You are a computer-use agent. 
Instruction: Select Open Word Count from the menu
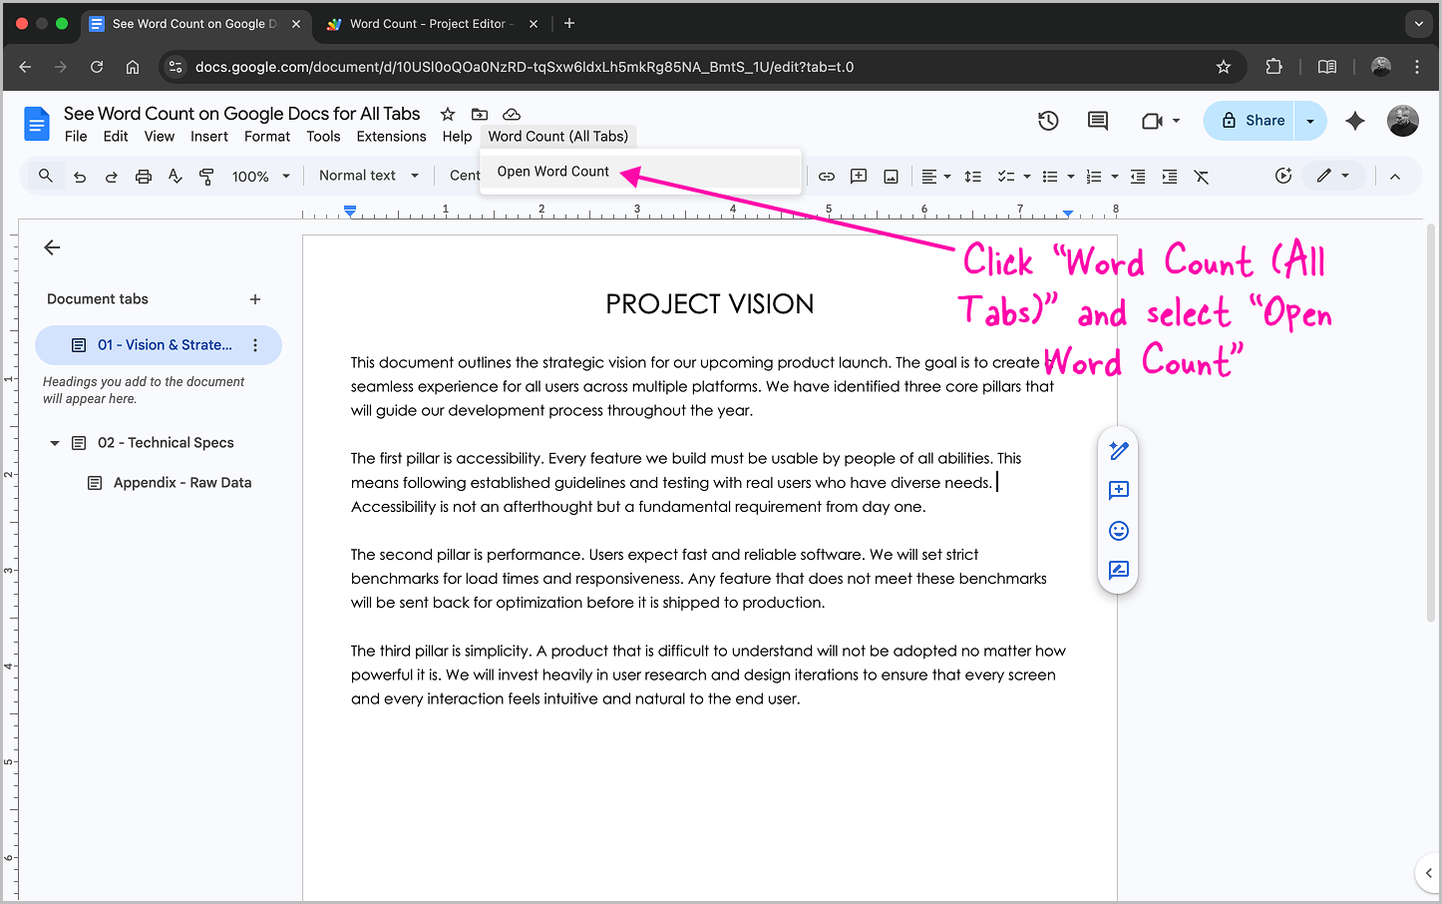[552, 171]
